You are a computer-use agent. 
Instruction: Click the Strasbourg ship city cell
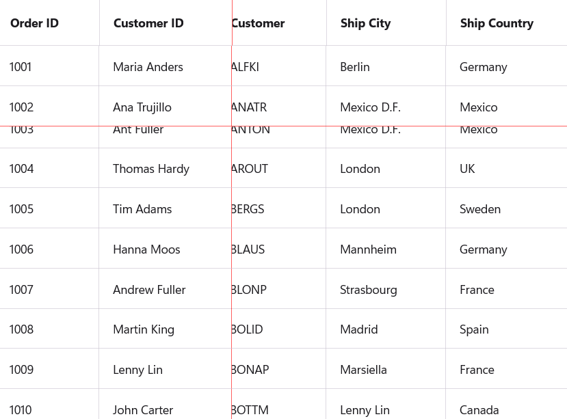pyautogui.click(x=369, y=290)
